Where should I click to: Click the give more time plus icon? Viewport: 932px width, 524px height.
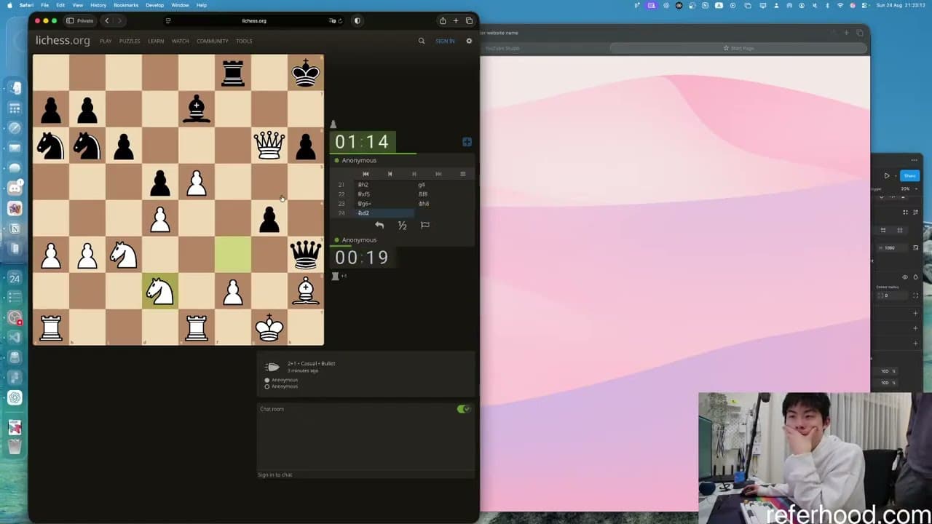[x=467, y=142]
